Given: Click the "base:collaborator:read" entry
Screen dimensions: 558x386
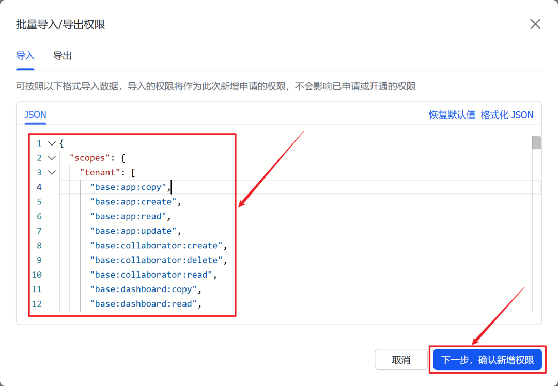Looking at the screenshot, I should pos(151,275).
